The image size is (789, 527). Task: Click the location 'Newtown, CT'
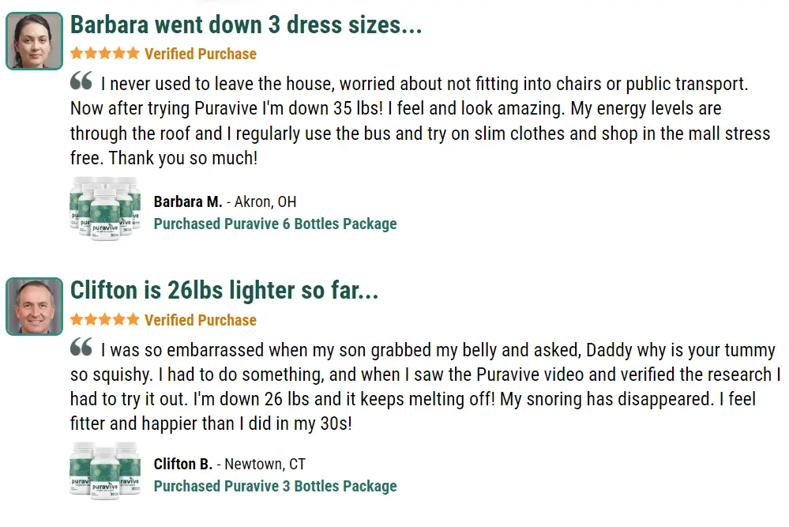pos(265,464)
